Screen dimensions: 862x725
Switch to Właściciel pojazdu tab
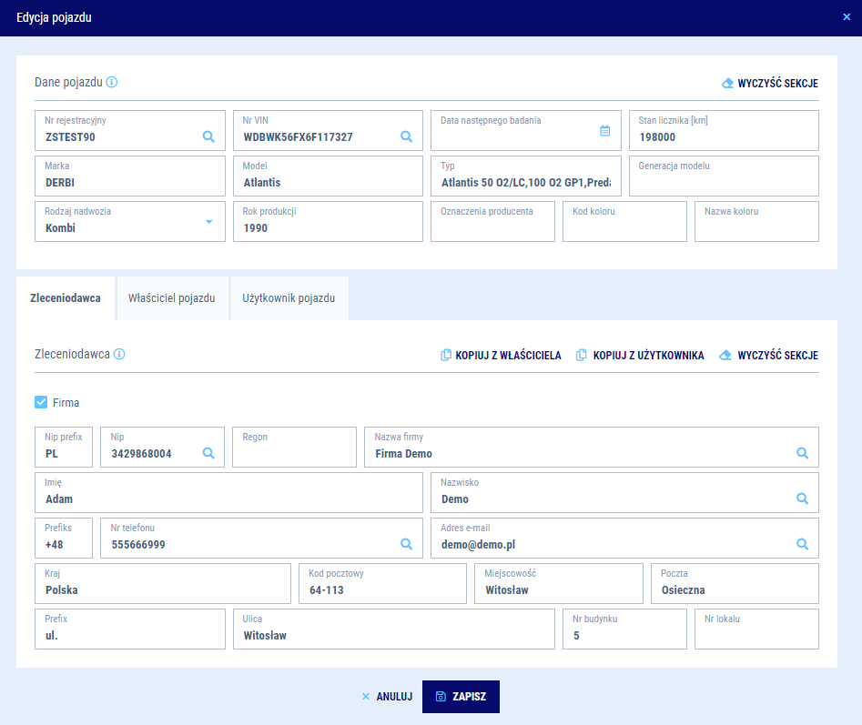171,298
